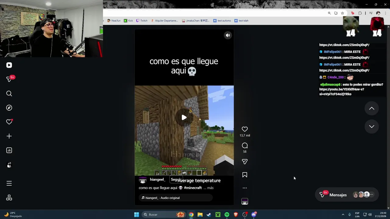Viewport: 390px width, 219px height.
Task: Click the Upload plus icon
Action: (x=9, y=136)
